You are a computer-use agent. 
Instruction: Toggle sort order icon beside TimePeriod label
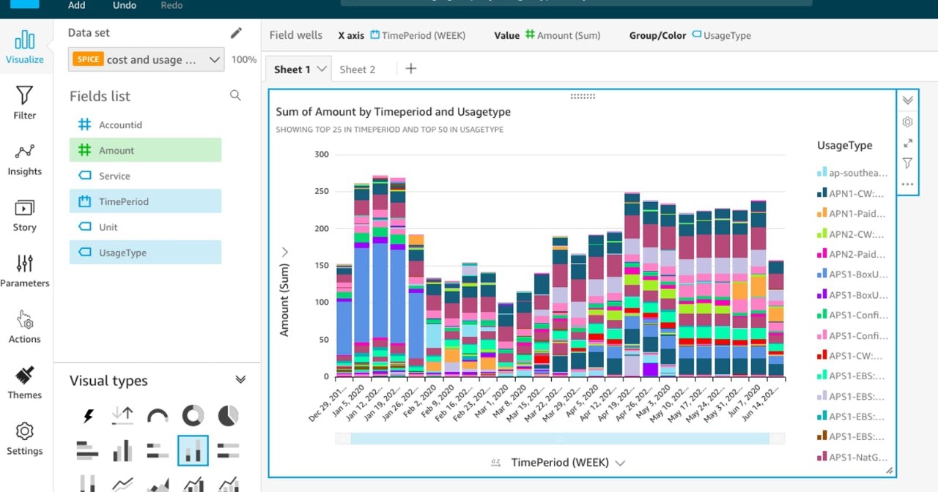(x=496, y=463)
